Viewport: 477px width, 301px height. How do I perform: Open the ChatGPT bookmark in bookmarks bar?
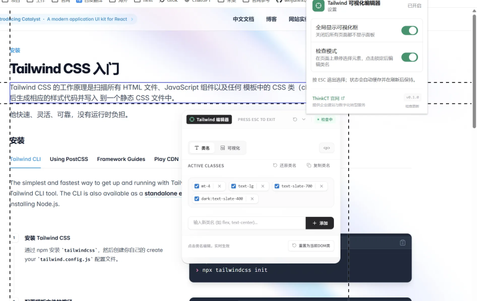198,1
